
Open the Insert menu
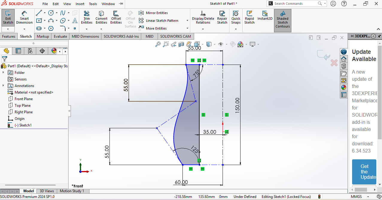coord(80,4)
